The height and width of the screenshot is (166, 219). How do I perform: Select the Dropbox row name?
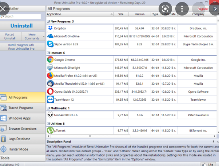click(60, 28)
